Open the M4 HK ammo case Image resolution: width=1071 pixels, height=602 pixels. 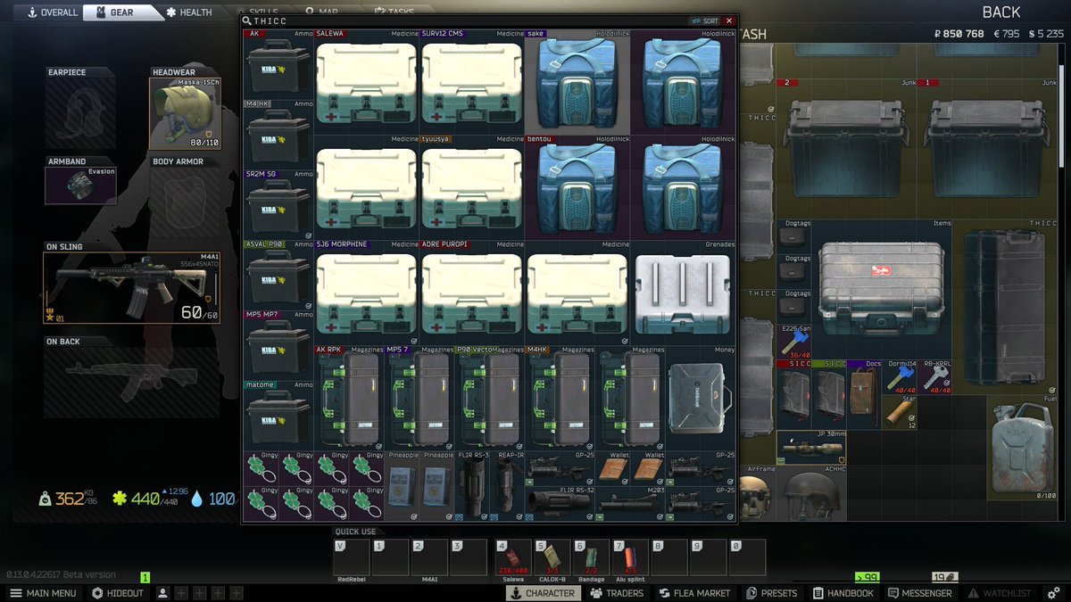click(x=278, y=135)
